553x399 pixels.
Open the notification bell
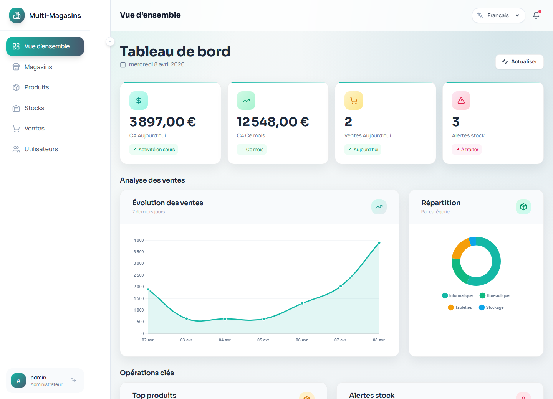pos(536,15)
